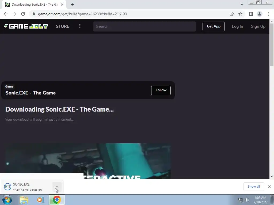The image size is (274, 205).
Task: Select the Downloading Sonic.EXE tab
Action: [34, 5]
